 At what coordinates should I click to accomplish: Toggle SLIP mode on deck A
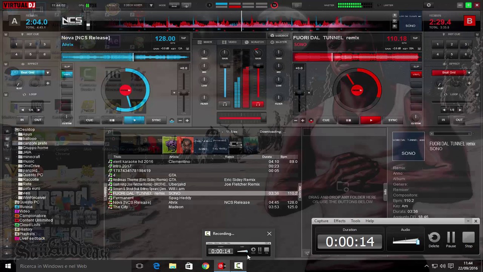67,66
